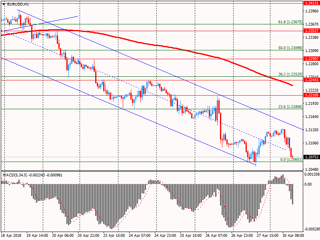Click MACD scale zero level 0.00
Viewport: 320px width, 240px height.
pos(308,184)
